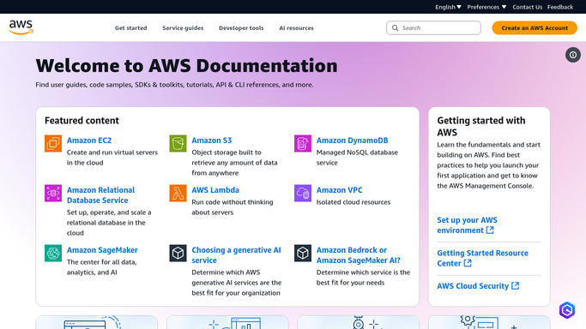Open the AWS Cloud Security link
Screen dimensions: 586x329
point(478,286)
